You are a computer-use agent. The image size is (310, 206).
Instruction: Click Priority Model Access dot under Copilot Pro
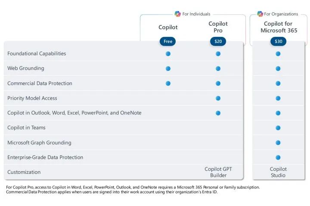[x=218, y=98]
